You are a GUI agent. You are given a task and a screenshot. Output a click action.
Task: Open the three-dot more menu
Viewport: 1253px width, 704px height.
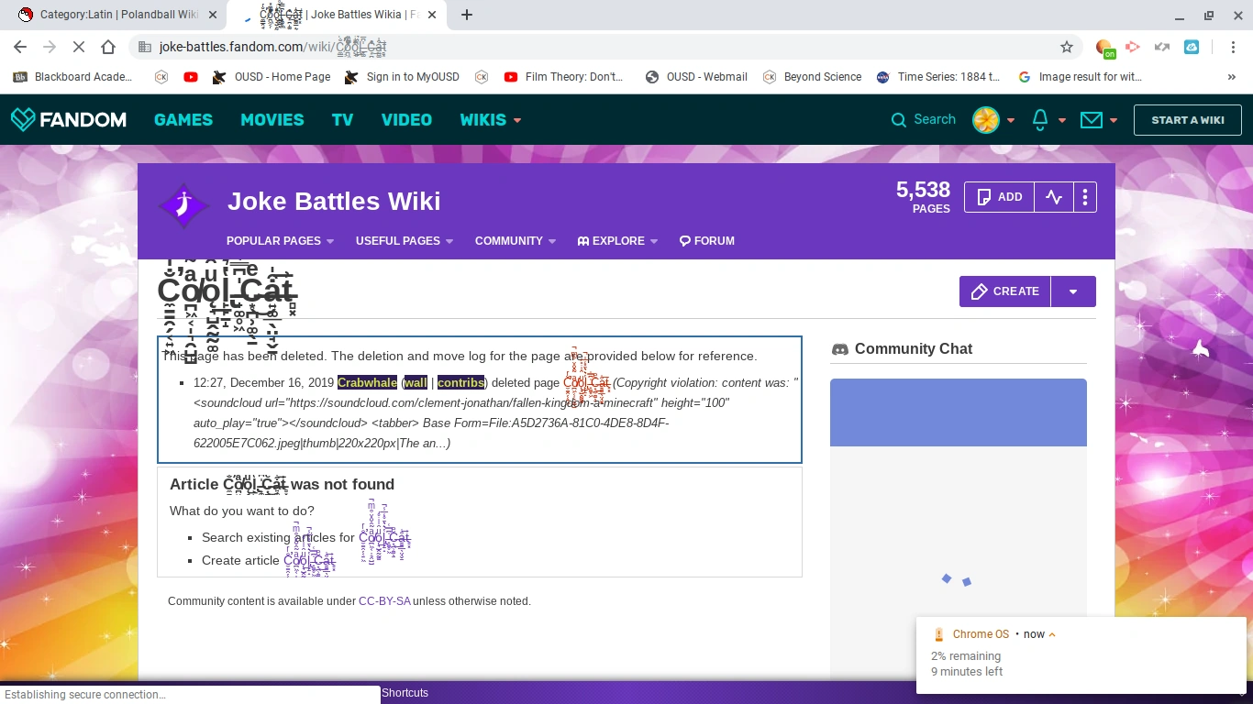click(x=1085, y=197)
